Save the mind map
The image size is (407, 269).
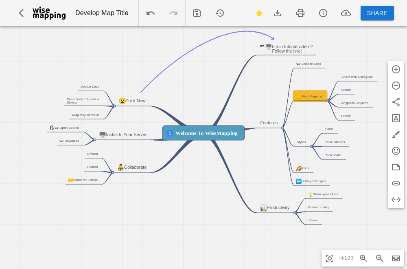coord(197,13)
